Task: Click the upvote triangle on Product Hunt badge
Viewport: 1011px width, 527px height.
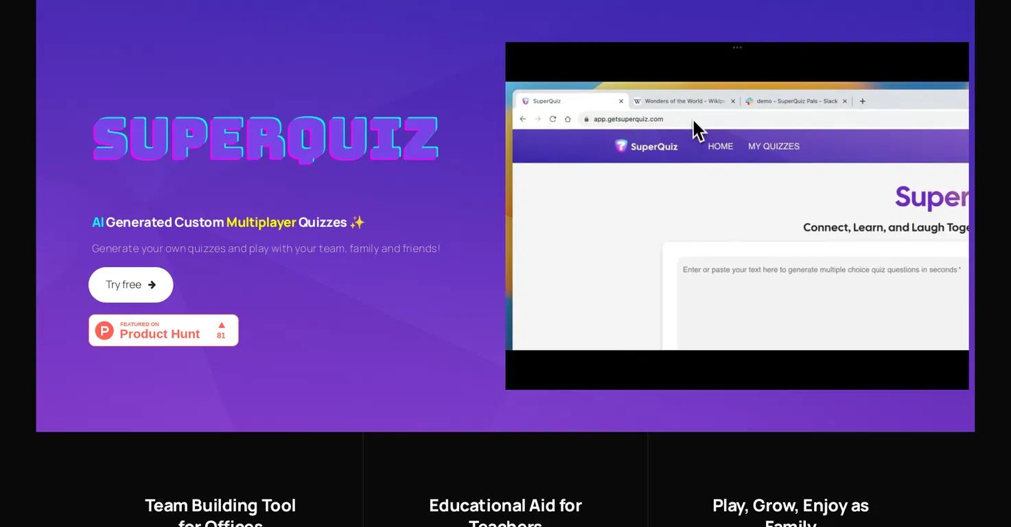Action: point(221,325)
